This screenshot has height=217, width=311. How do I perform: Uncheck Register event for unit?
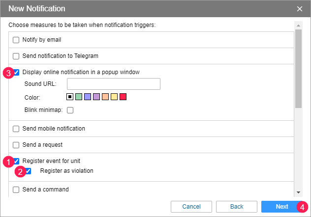tap(16, 161)
